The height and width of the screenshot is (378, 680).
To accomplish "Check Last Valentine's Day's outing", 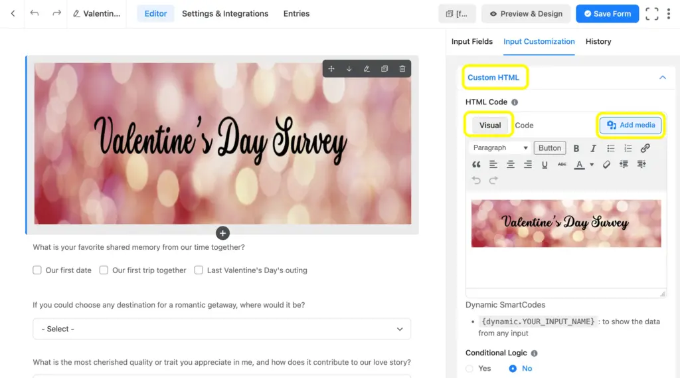I will [x=199, y=270].
